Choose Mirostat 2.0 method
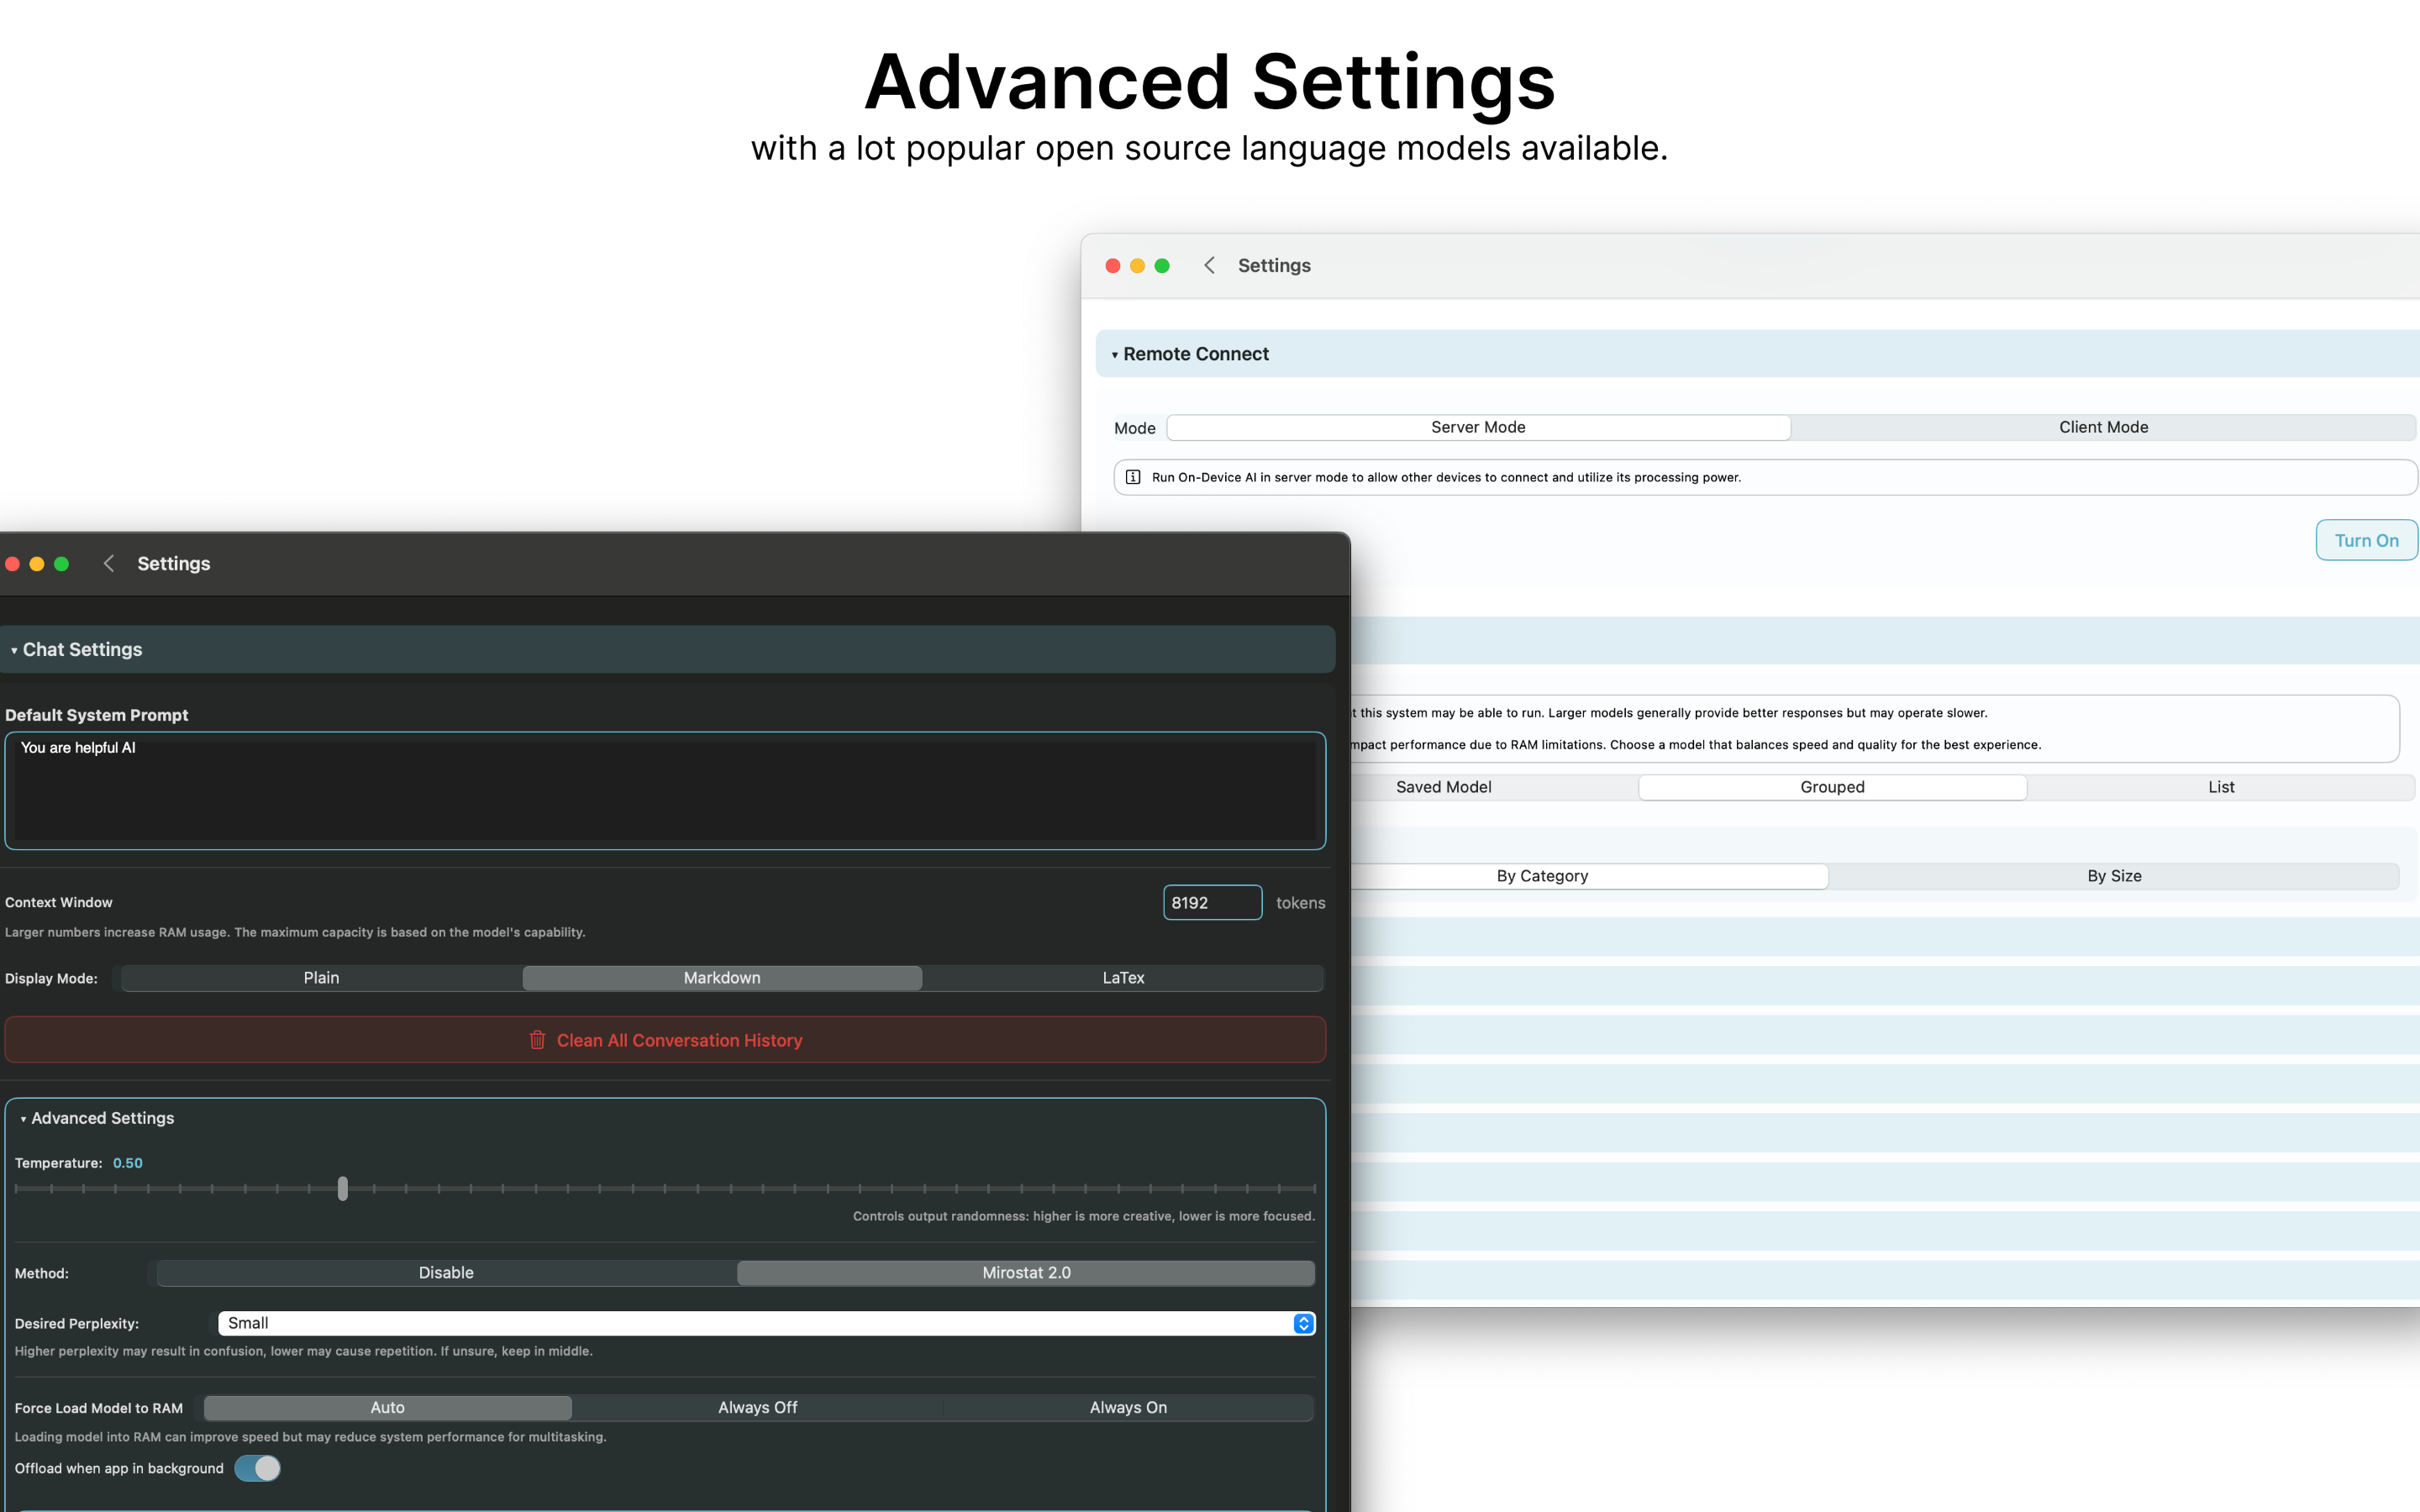The width and height of the screenshot is (2420, 1512). (1026, 1273)
